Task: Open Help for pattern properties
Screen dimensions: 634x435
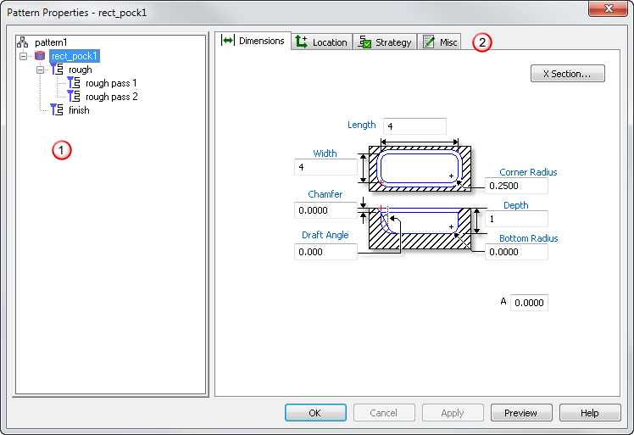Action: (590, 413)
